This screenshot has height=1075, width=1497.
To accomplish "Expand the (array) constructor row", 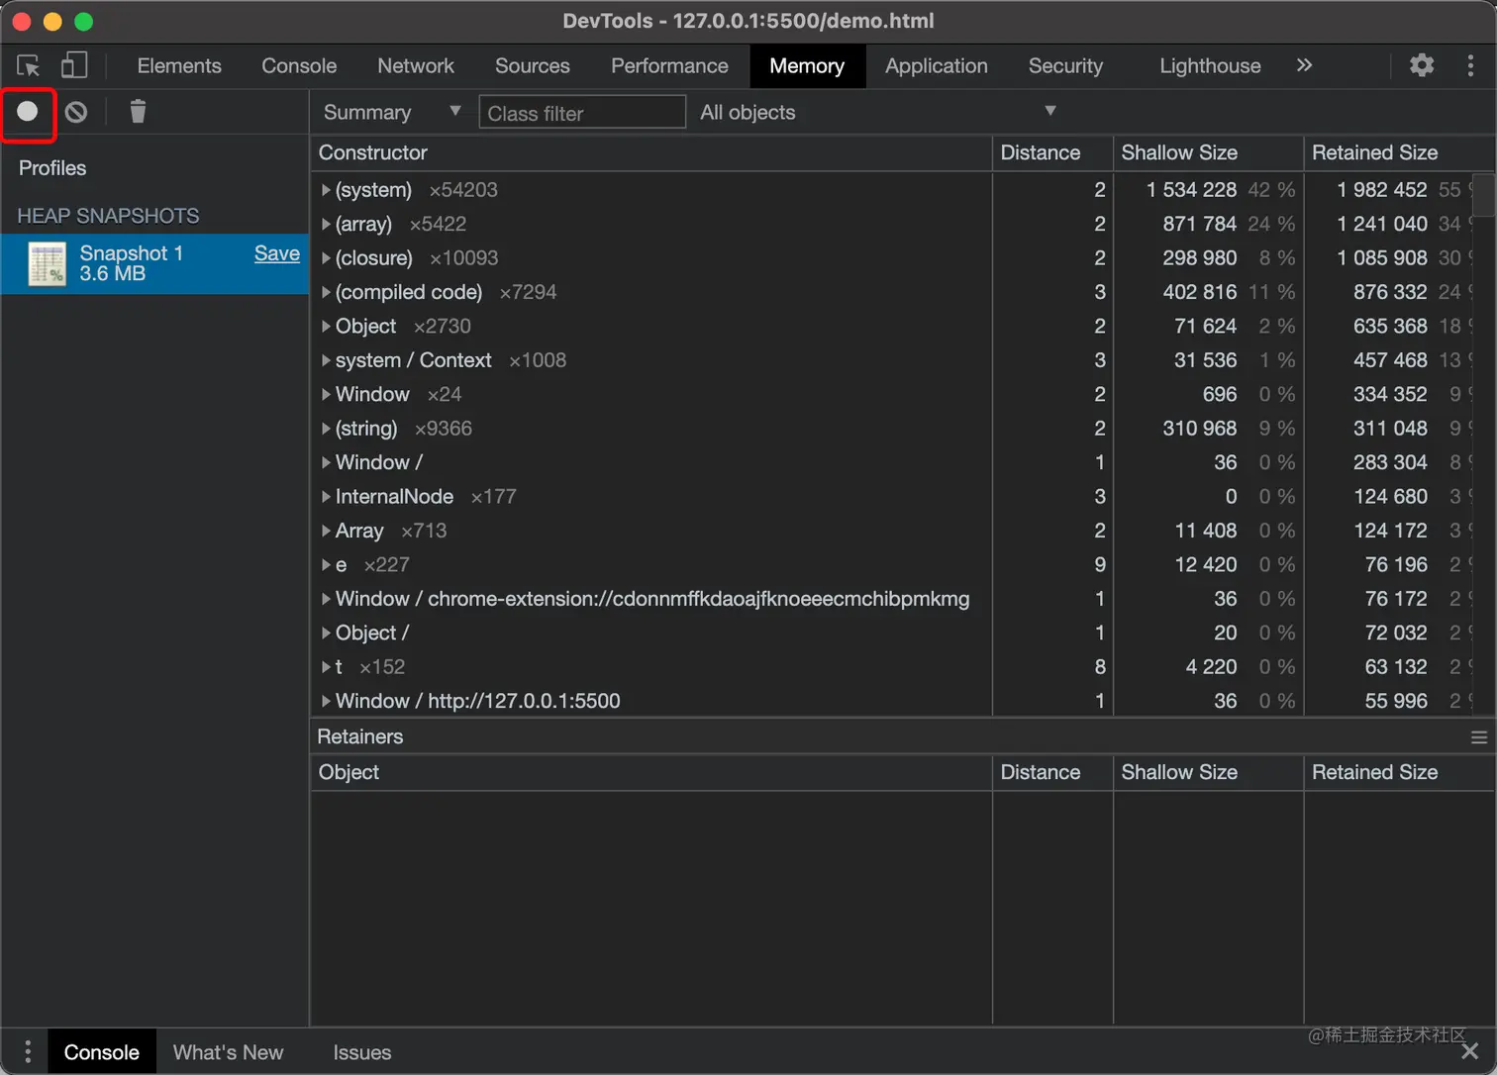I will pos(326,224).
